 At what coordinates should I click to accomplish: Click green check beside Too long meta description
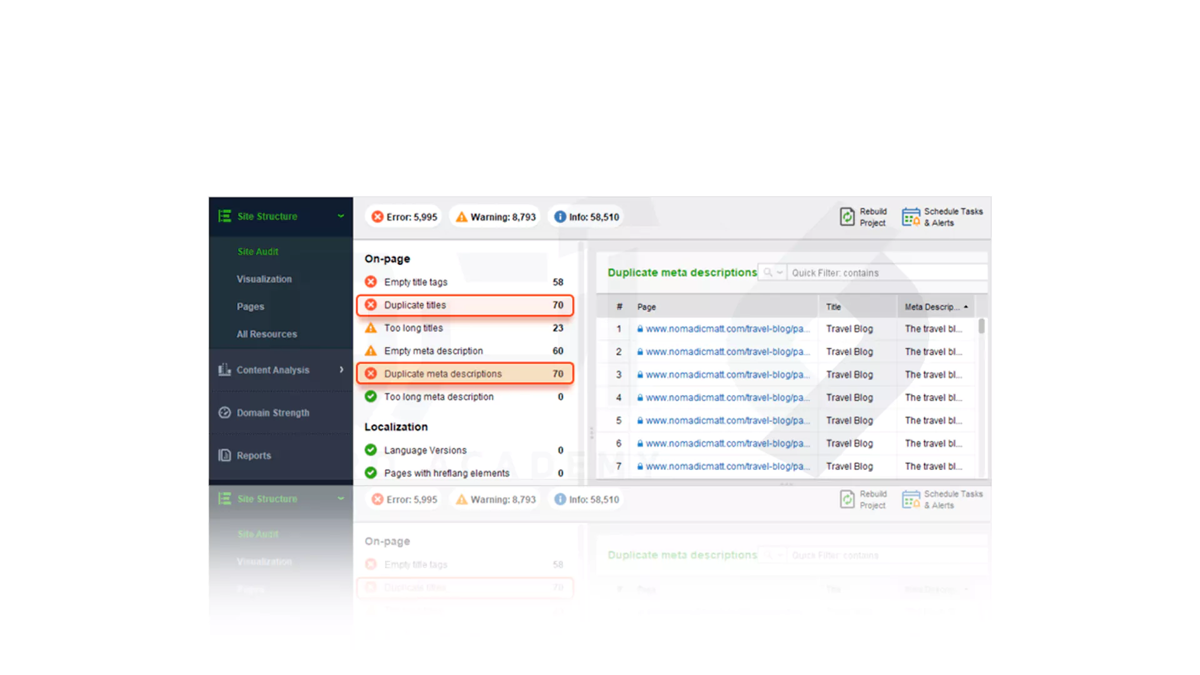tap(371, 396)
